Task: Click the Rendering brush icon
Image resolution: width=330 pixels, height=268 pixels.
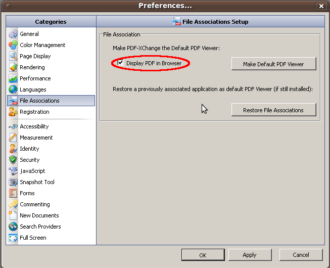Action: tap(13, 67)
